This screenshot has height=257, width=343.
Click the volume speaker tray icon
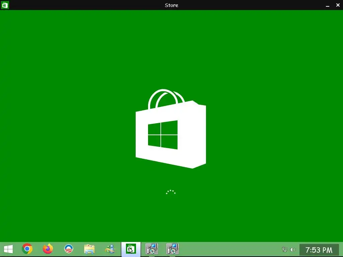click(292, 249)
